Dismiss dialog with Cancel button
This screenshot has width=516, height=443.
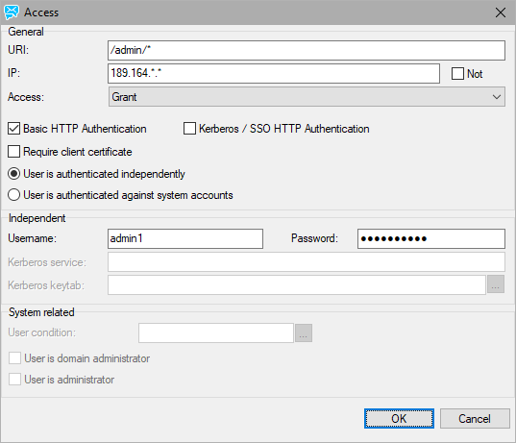[x=475, y=419]
